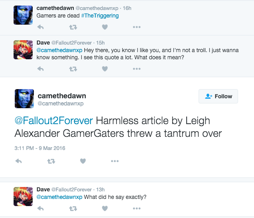Open more menu on Dave's 15h tweet
This screenshot has width=254, height=218.
(137, 69)
